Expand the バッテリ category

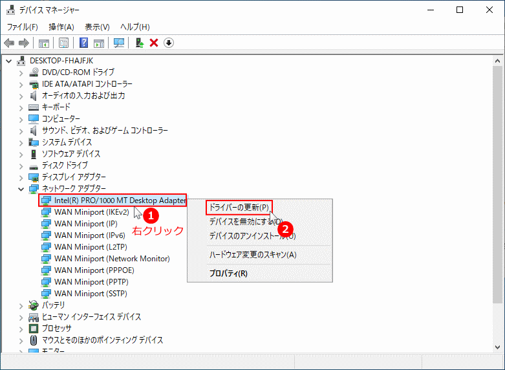pyautogui.click(x=21, y=305)
